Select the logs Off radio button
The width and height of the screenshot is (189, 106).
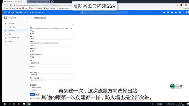pyautogui.click(x=30, y=34)
